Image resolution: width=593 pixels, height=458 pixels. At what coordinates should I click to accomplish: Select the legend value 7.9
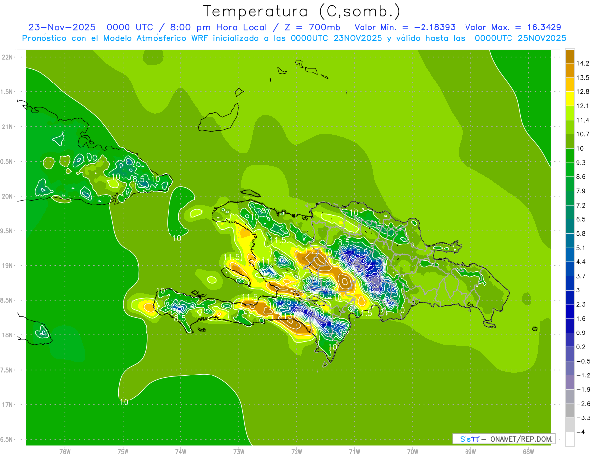point(582,191)
